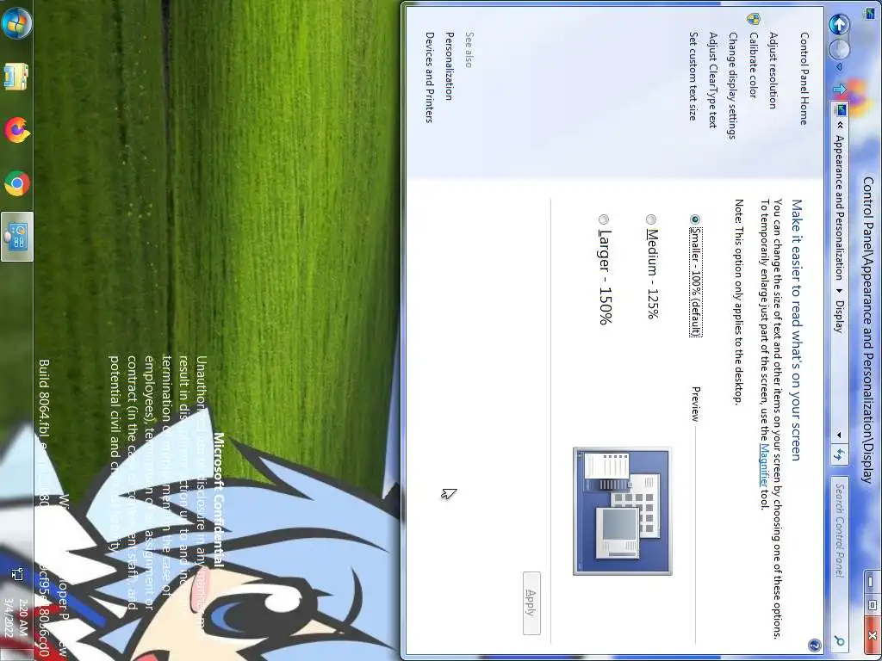Open Personalization under See also
This screenshot has width=882, height=661.
coord(449,66)
